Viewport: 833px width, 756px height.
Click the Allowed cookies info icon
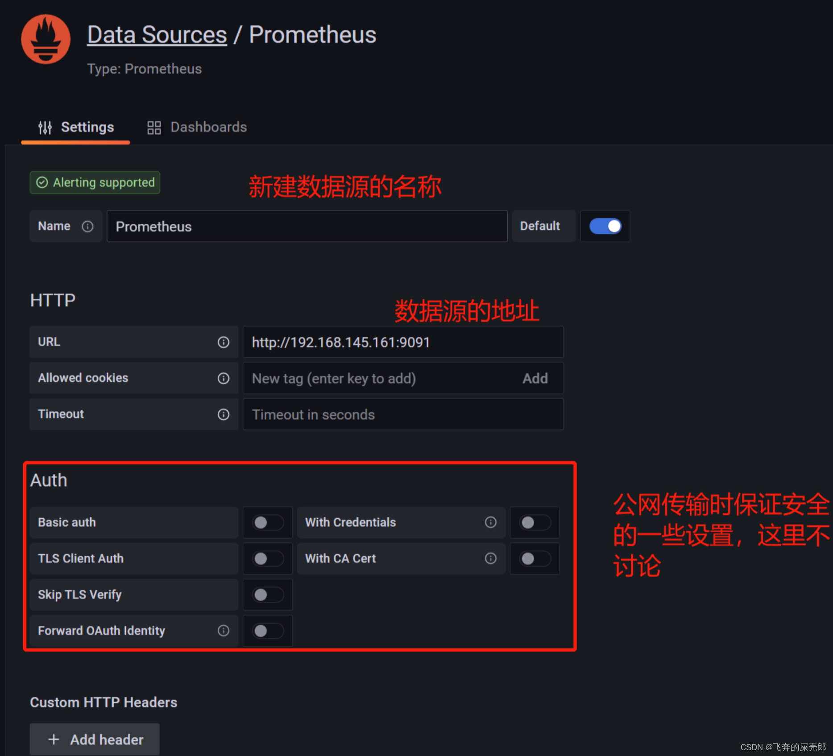224,378
